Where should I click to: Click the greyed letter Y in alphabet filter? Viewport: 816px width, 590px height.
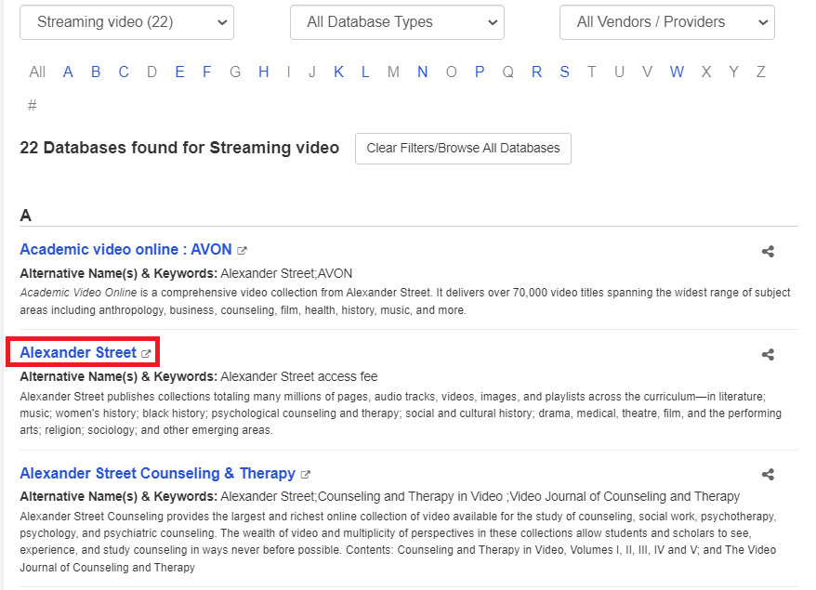coord(734,72)
